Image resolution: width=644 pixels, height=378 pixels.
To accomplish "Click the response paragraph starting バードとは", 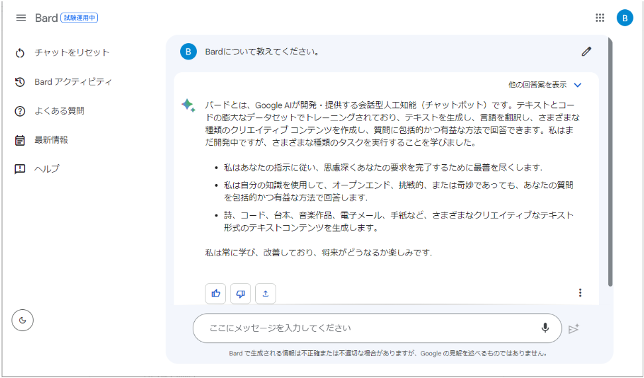I will (393, 124).
